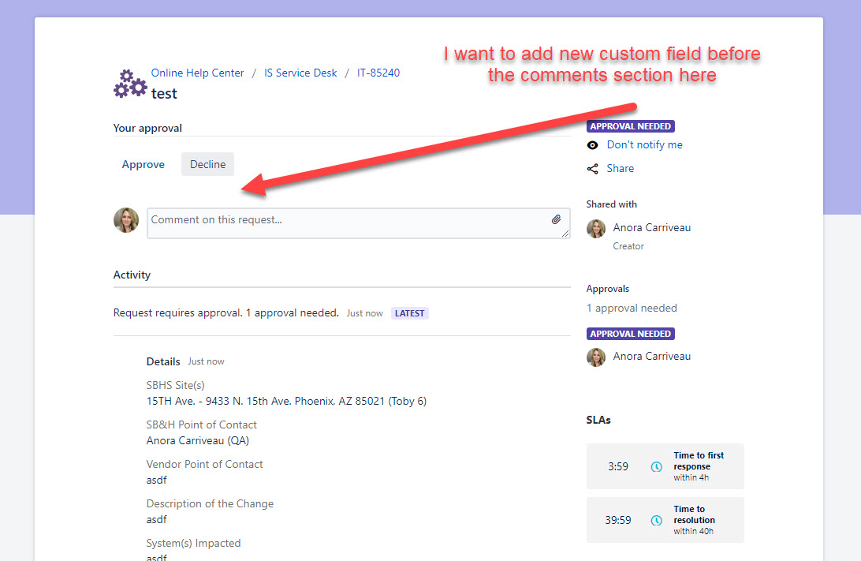
Task: Click Anora Carriveau's avatar under Approvals
Action: (x=596, y=357)
